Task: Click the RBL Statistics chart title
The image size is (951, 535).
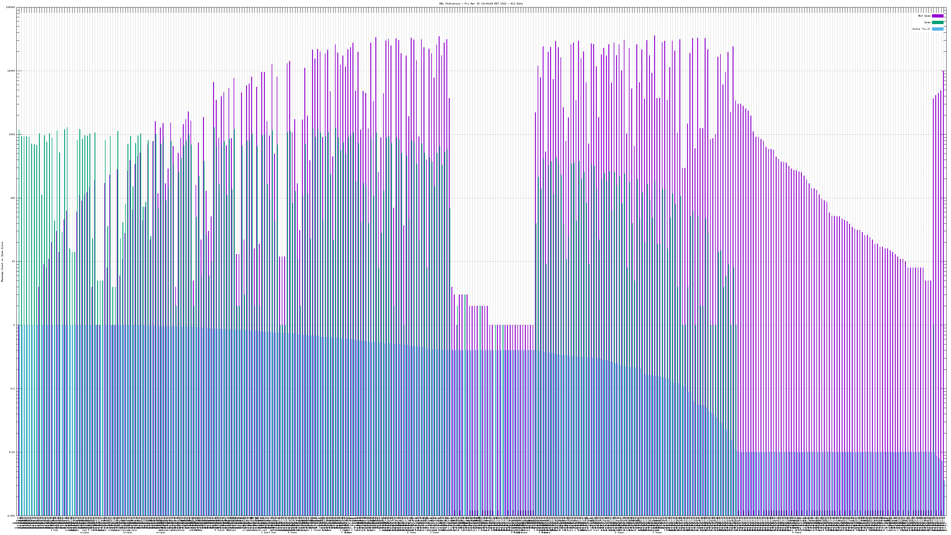Action: point(481,4)
